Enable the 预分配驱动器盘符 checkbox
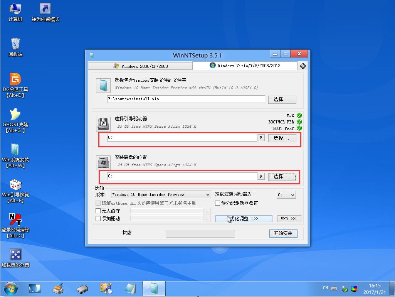Viewport: 395px width, 297px height. click(217, 203)
